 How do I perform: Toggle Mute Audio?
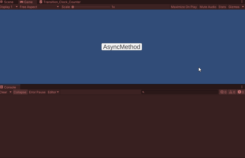[208, 7]
